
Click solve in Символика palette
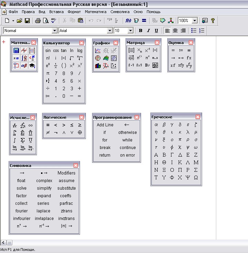point(21,188)
